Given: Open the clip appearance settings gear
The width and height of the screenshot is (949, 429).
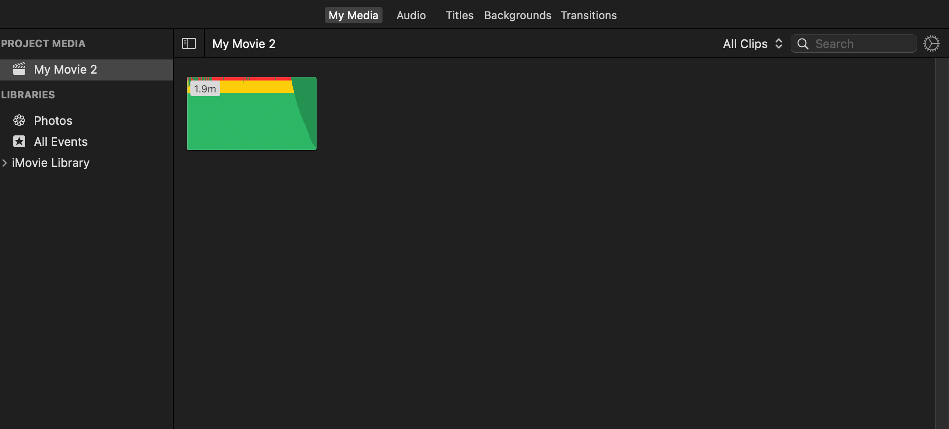Looking at the screenshot, I should (932, 43).
